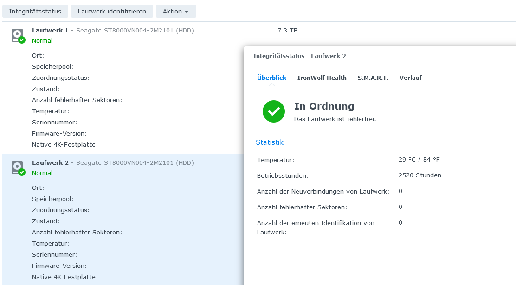Viewport: 516px width, 285px height.
Task: Click the Normal status under Laufwerk 2
Action: click(42, 173)
